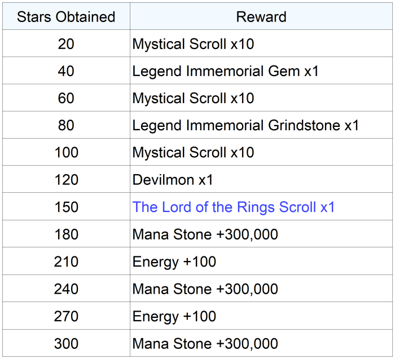Screen dimensions: 395x359
Task: Select Energy +100 reward in 270 stars row
Action: coord(174,316)
